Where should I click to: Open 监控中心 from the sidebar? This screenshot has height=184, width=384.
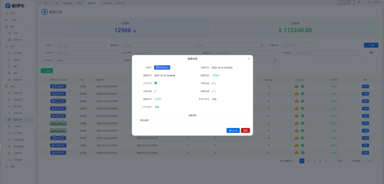18,40
